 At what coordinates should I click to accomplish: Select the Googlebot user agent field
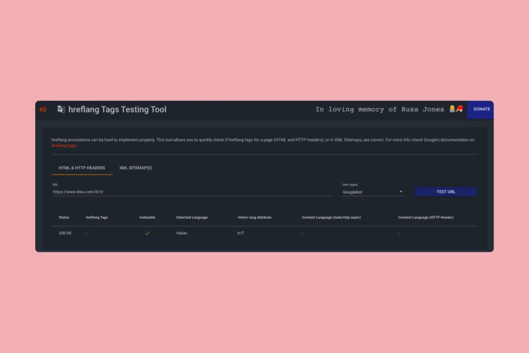pos(370,192)
